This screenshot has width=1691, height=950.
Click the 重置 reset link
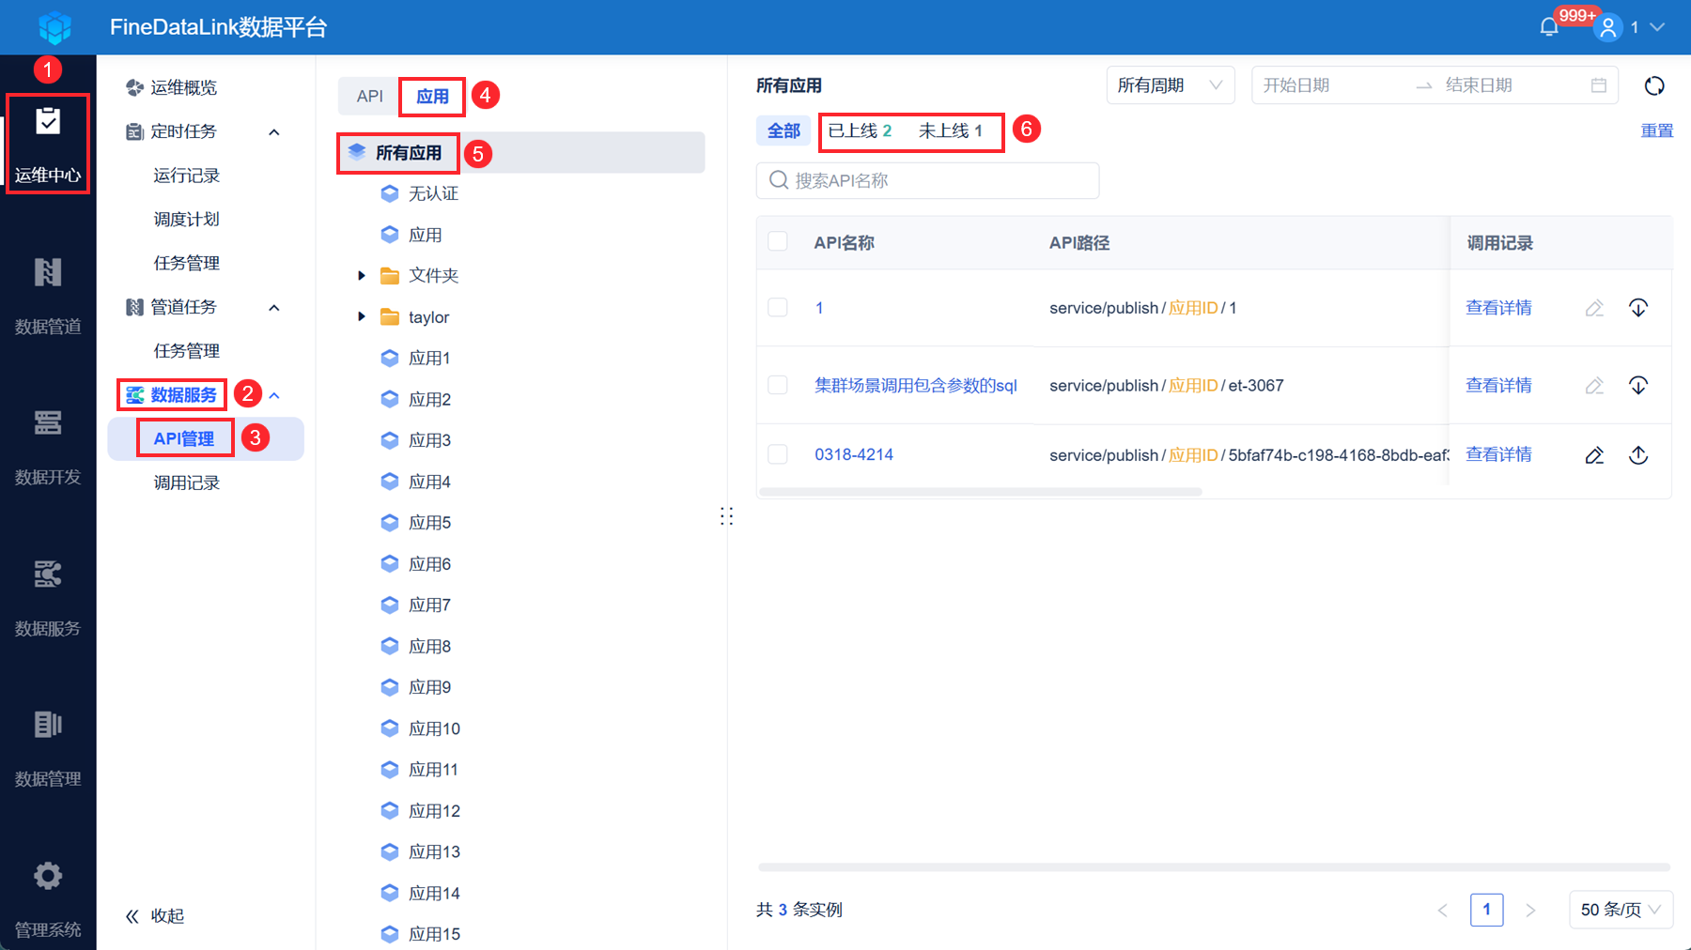point(1656,130)
